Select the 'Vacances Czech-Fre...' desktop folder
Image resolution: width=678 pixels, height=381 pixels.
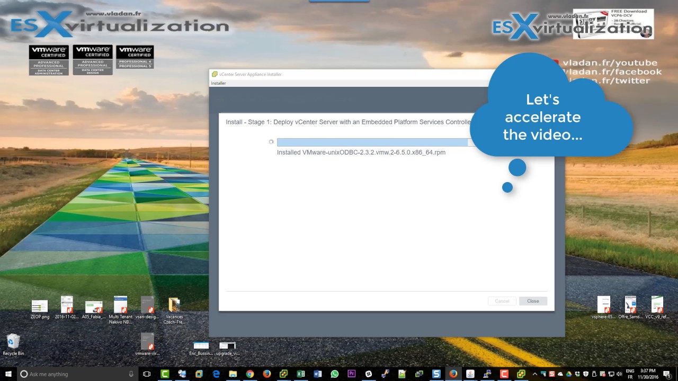click(174, 311)
